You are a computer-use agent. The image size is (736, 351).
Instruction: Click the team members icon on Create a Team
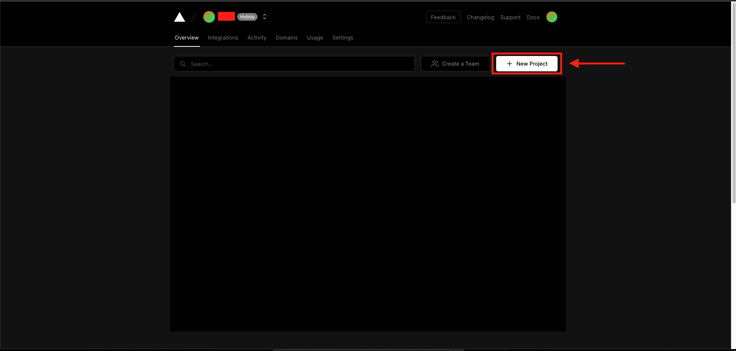pyautogui.click(x=434, y=64)
